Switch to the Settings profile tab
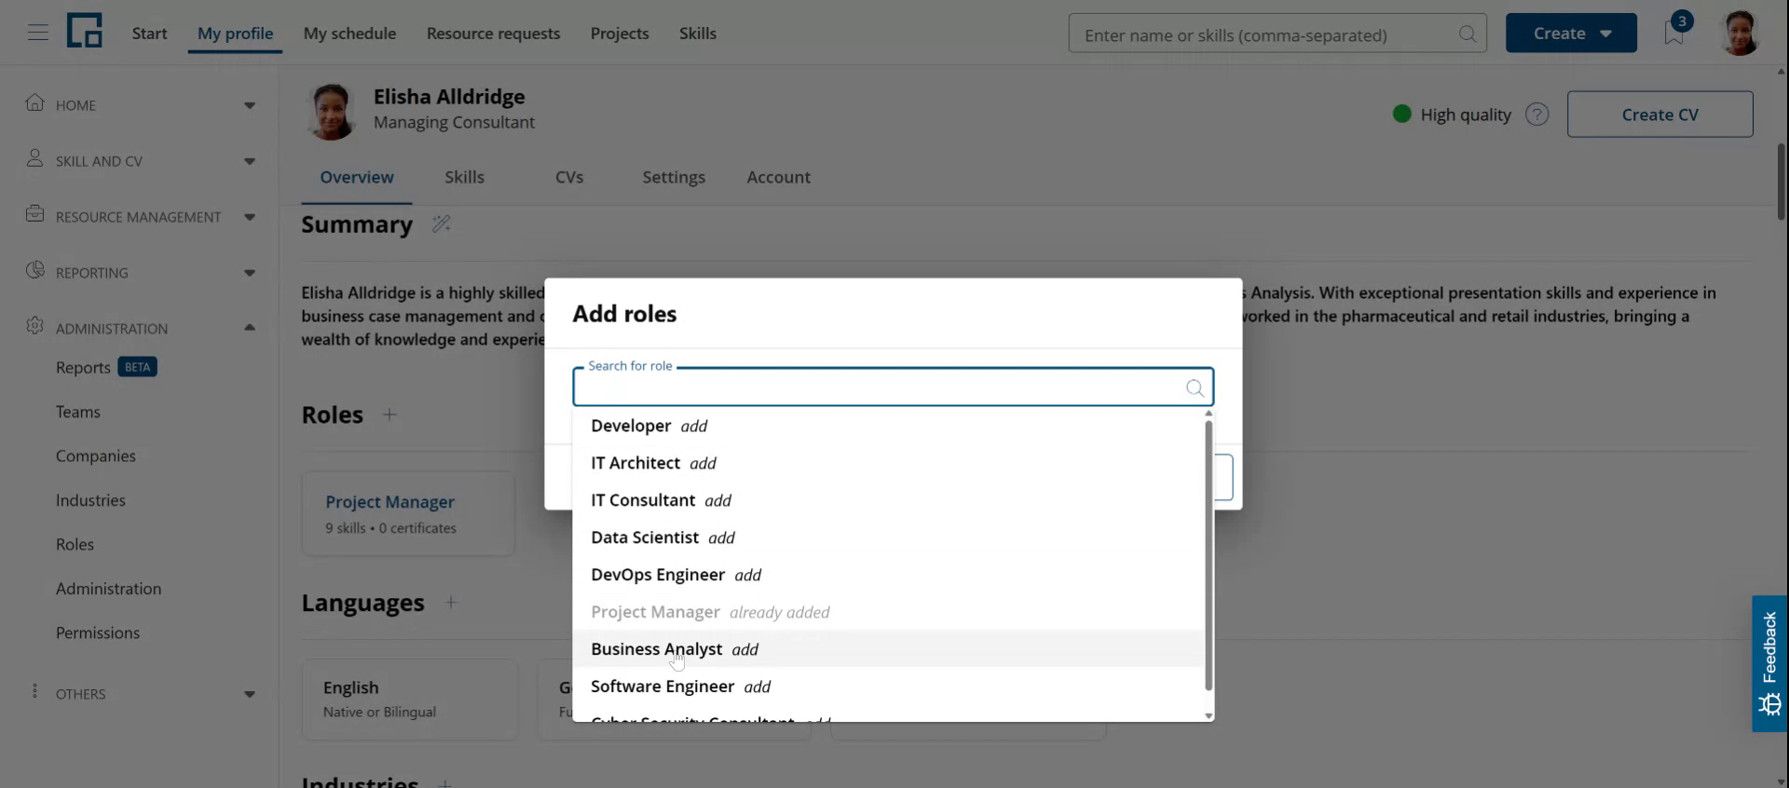The width and height of the screenshot is (1789, 788). click(674, 177)
